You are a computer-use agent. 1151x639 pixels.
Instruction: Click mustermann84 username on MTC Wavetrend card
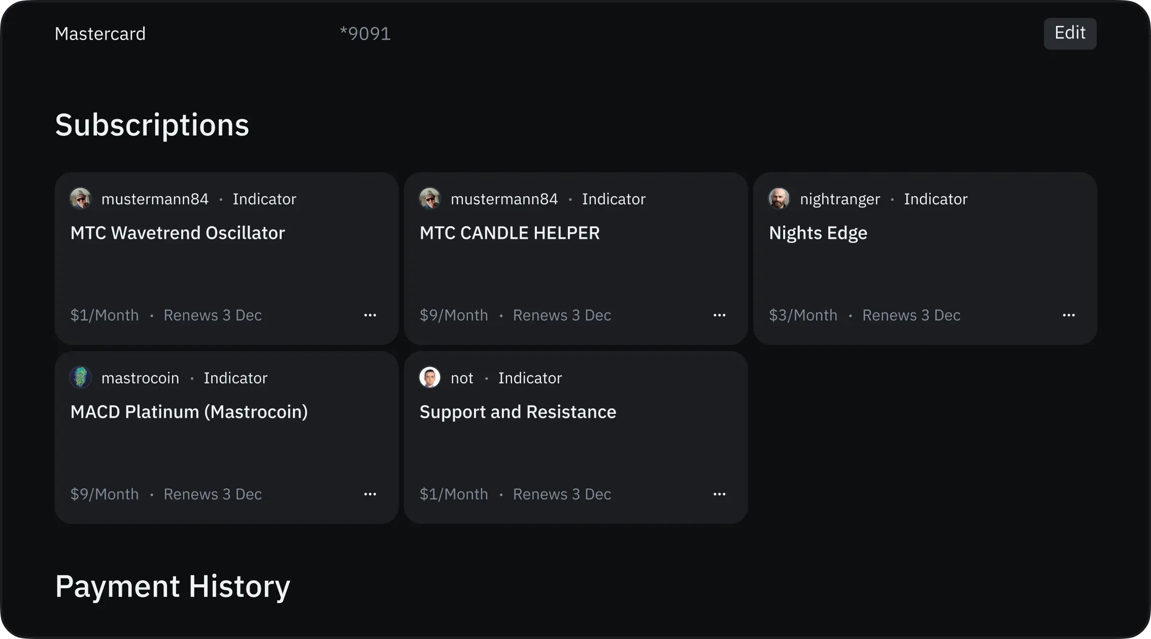click(x=155, y=199)
